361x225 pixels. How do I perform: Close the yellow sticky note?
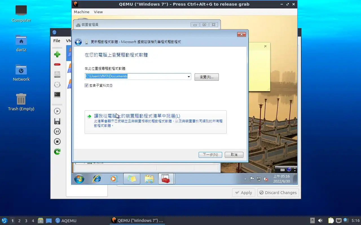click(265, 46)
